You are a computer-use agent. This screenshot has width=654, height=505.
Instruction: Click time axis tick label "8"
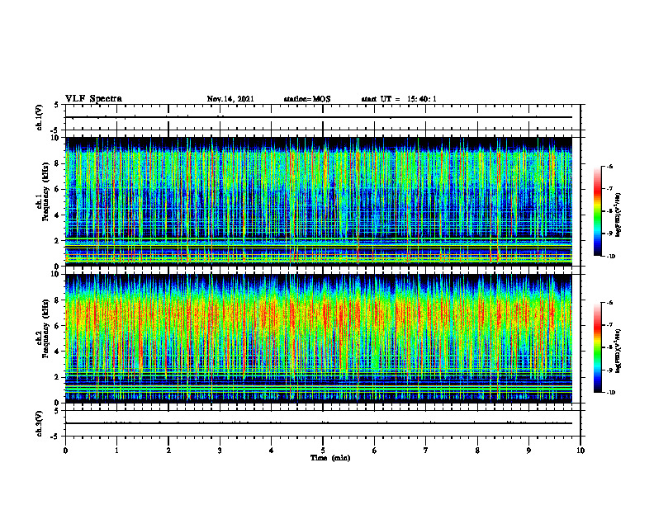477,451
